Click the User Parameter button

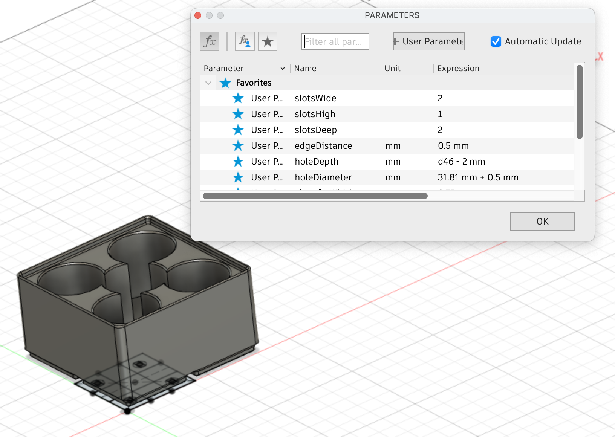point(428,41)
